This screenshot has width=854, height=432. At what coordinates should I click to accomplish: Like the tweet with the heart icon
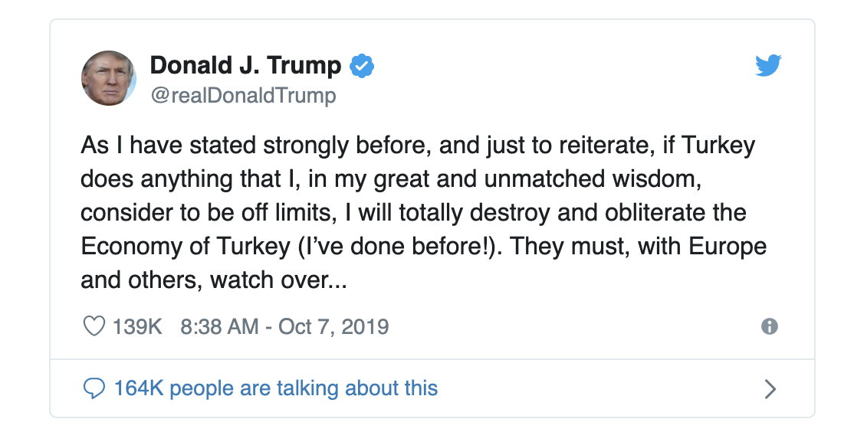coord(94,327)
